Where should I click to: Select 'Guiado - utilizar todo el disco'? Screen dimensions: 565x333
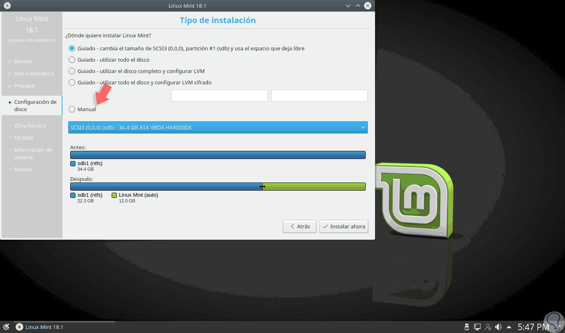(109, 60)
